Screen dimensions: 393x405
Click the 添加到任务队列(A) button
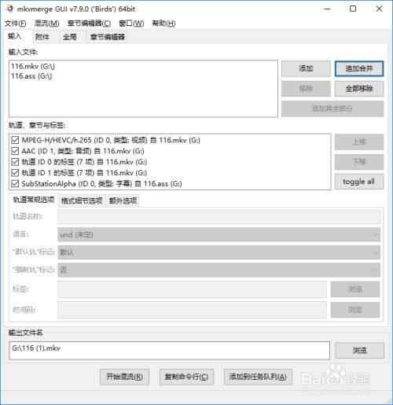coord(258,377)
